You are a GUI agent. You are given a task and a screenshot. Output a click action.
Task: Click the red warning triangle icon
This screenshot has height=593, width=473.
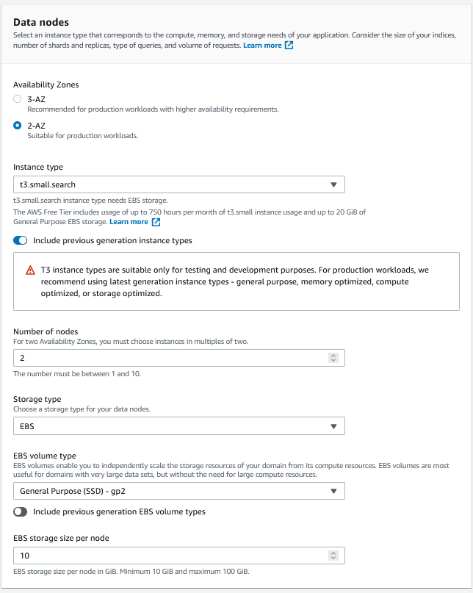[x=30, y=270]
